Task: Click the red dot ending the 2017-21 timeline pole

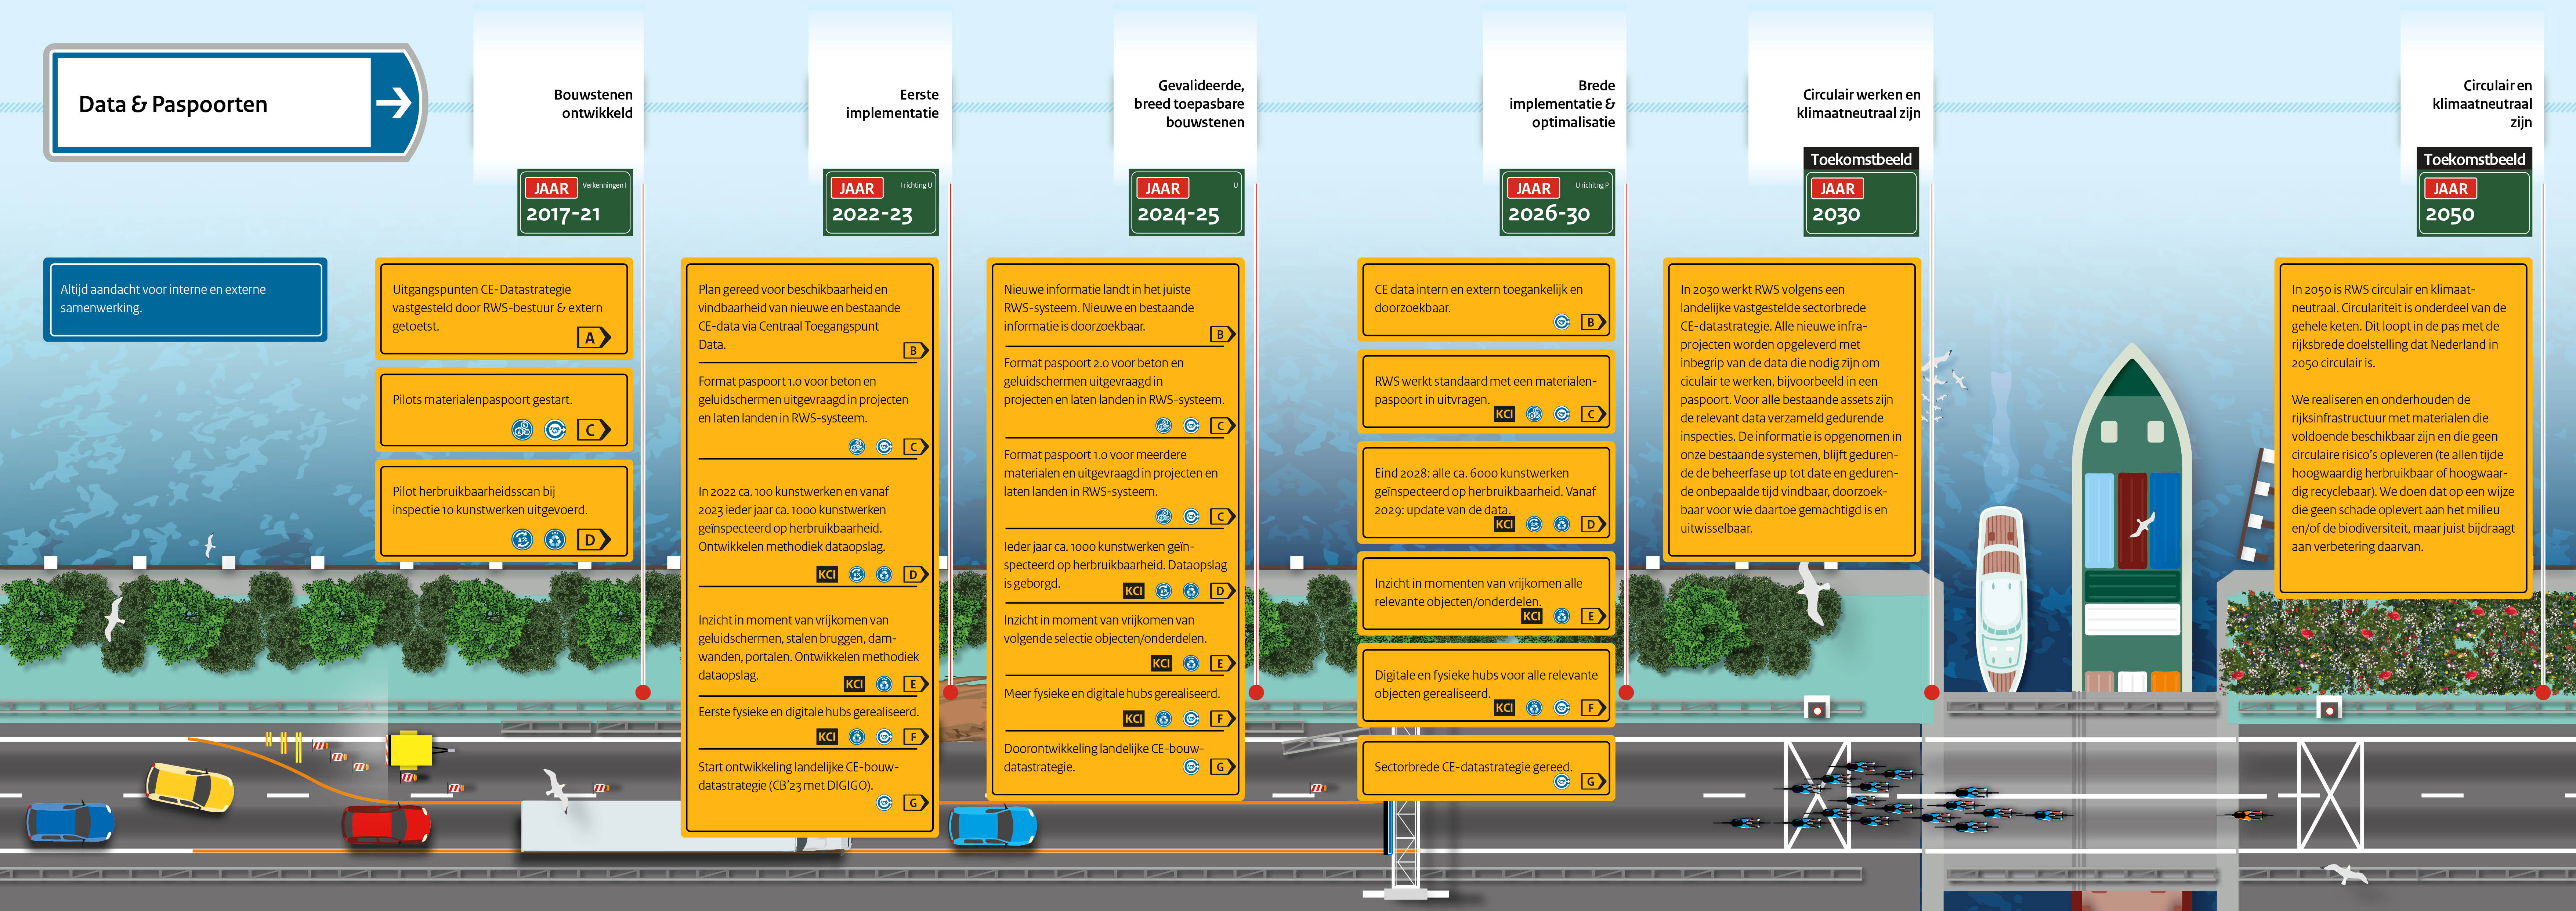Action: (x=643, y=692)
